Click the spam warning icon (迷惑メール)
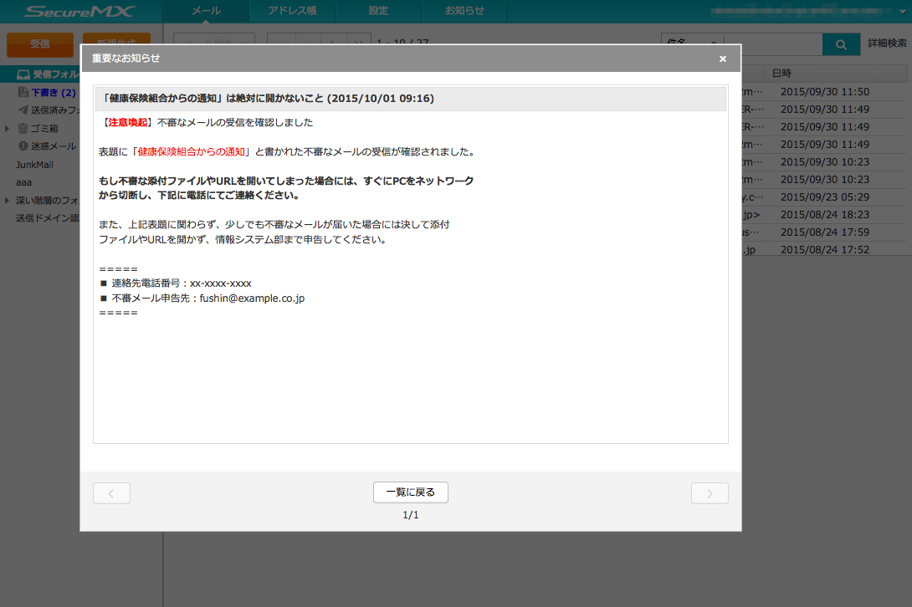Viewport: 912px width, 607px height. (23, 146)
